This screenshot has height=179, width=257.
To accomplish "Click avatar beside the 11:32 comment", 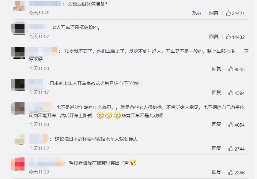I will (19, 140).
